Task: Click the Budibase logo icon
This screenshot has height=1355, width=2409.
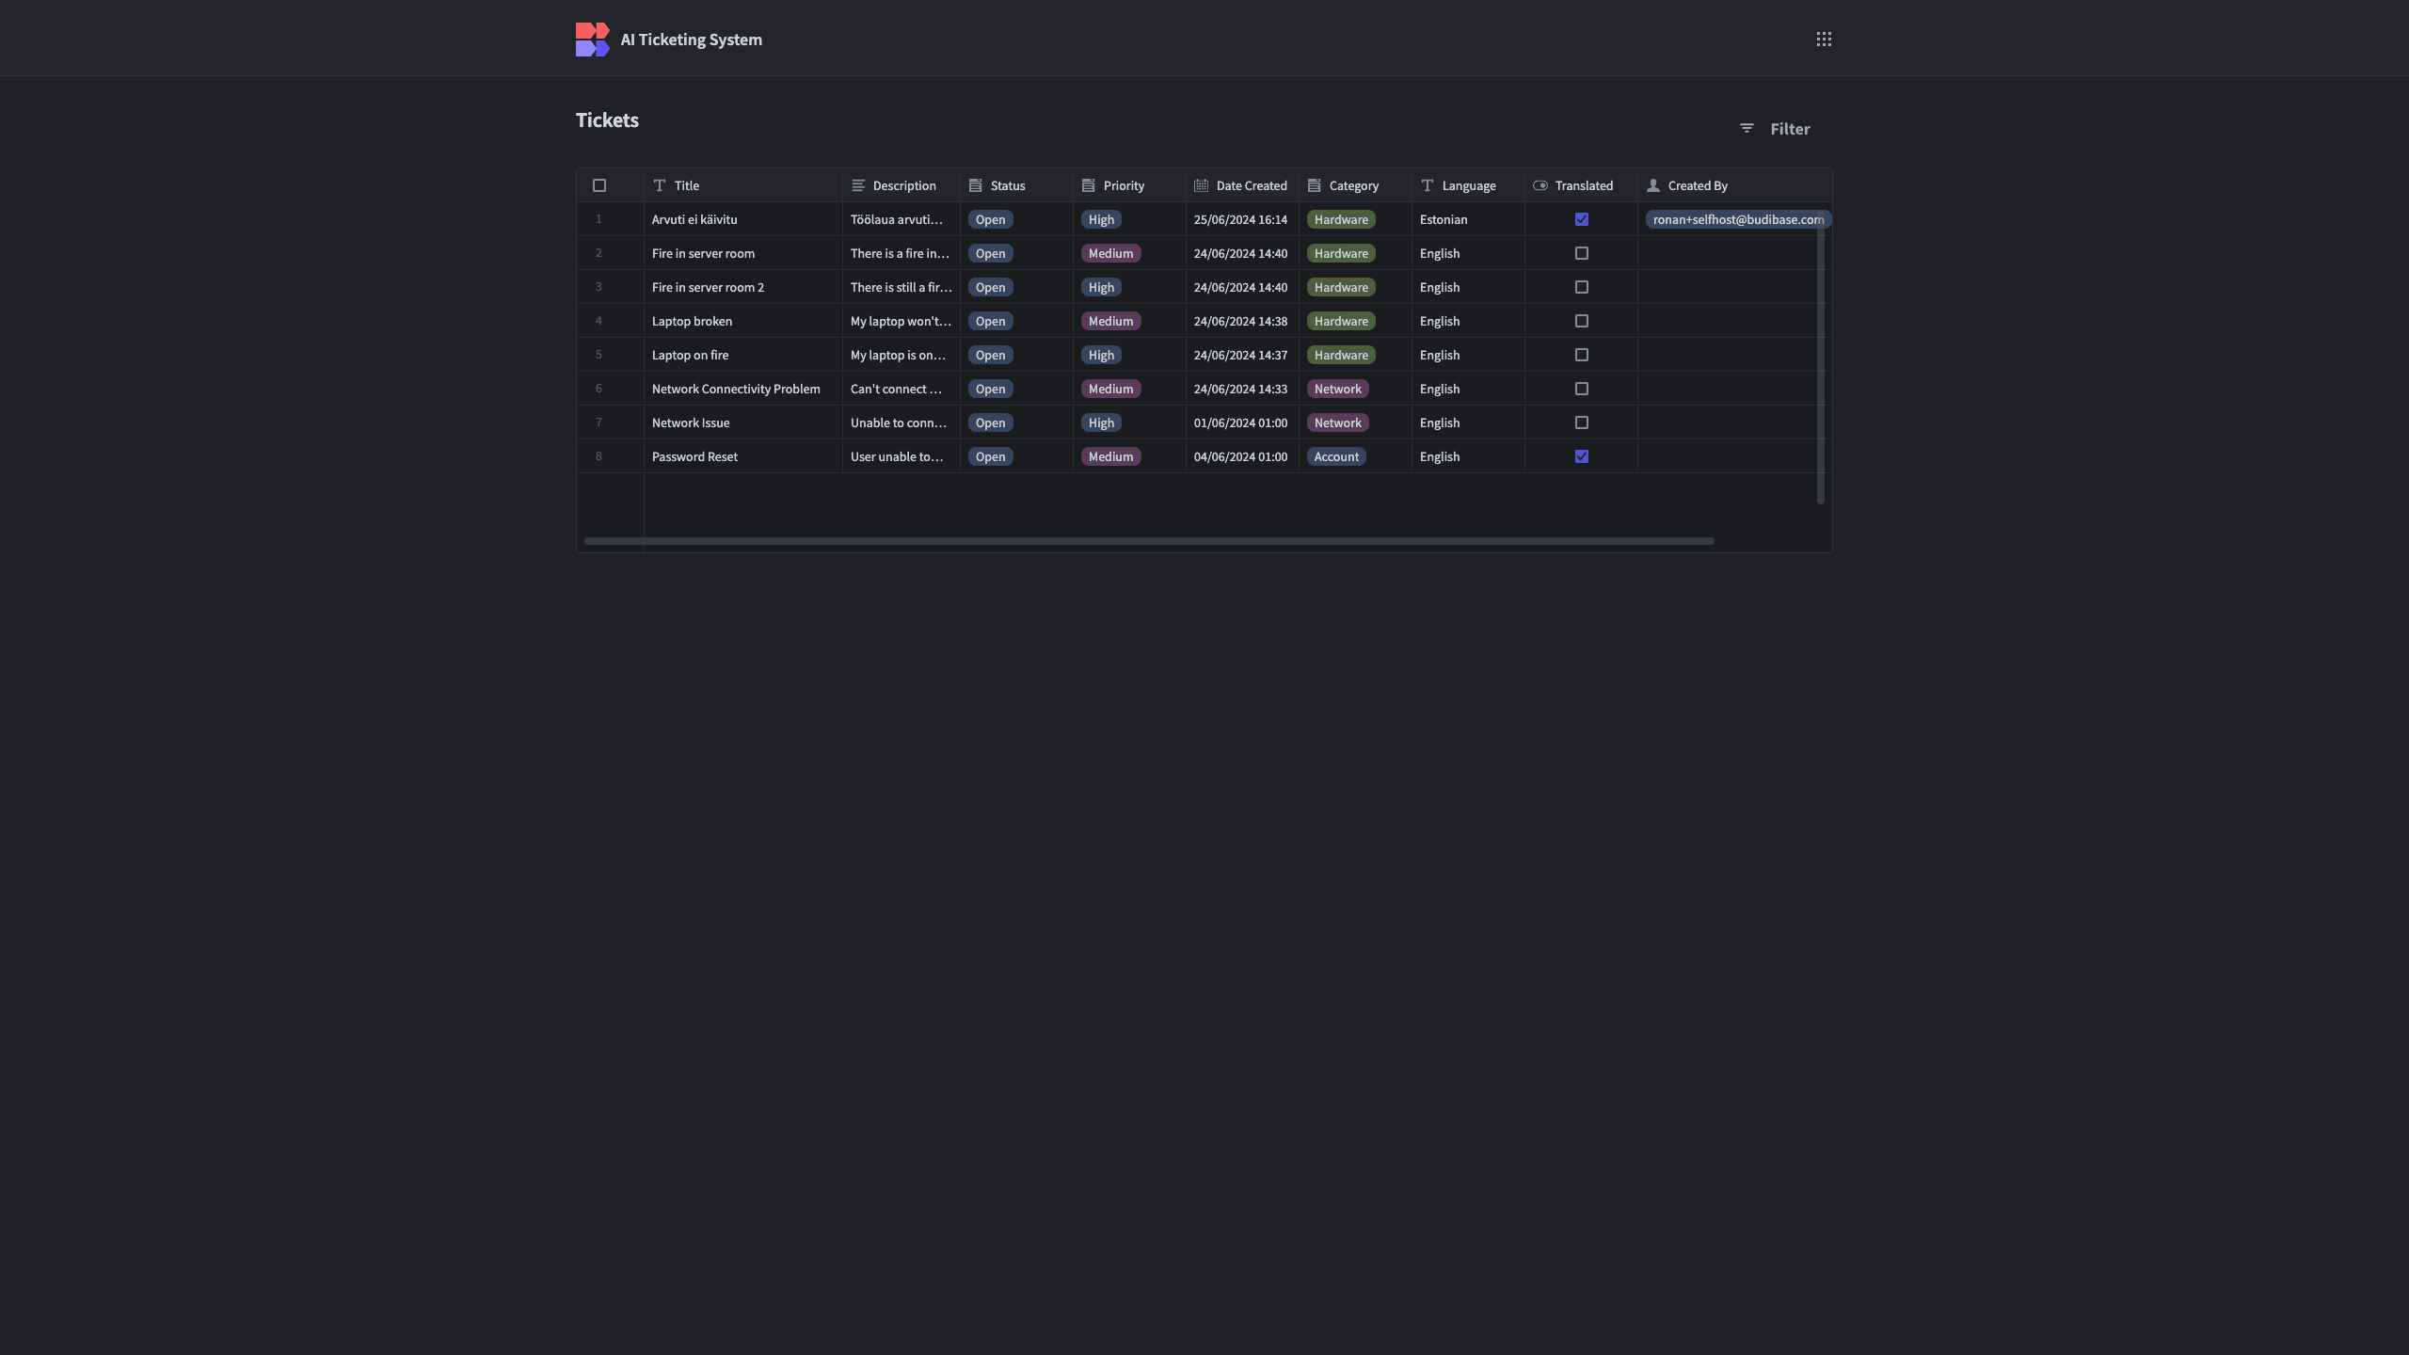Action: click(x=592, y=40)
